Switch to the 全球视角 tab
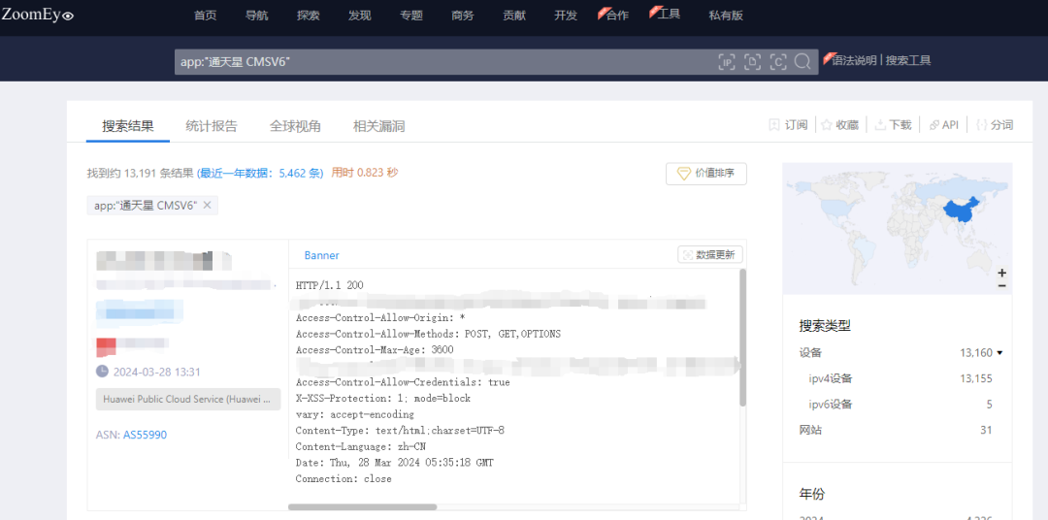Viewport: 1048px width, 520px height. [295, 126]
